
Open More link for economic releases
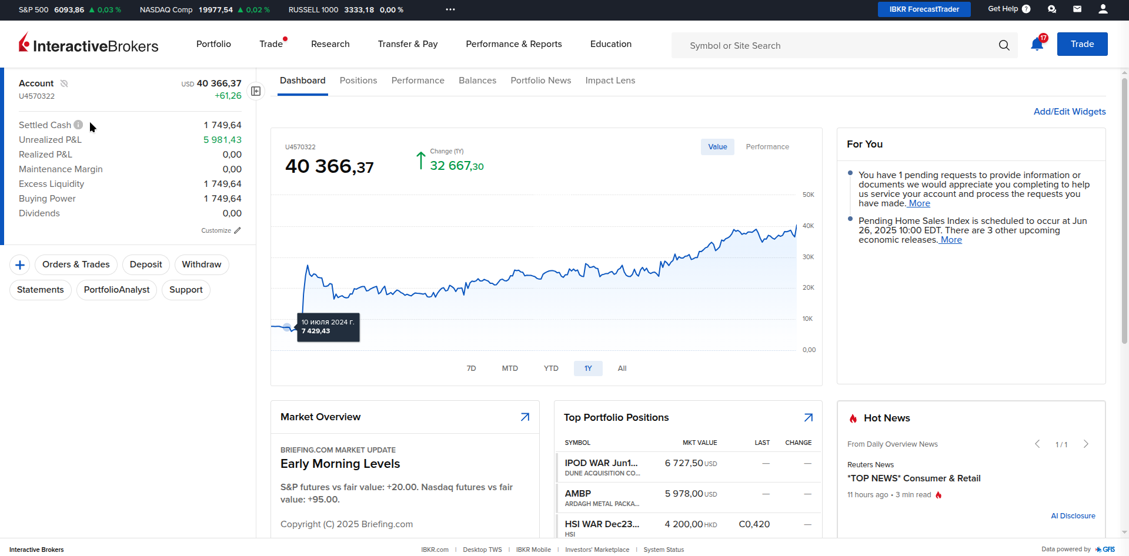pyautogui.click(x=951, y=240)
